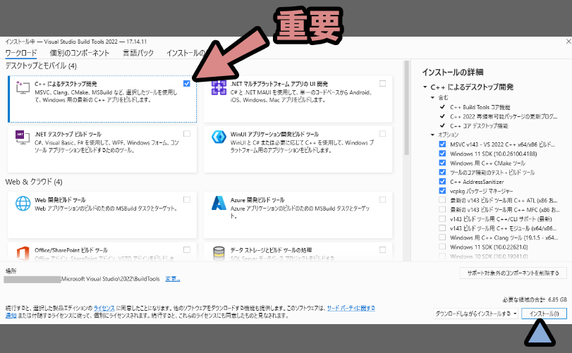The image size is (572, 353).
Task: Click the Azure 開発ビルド ツール icon
Action: 219,203
